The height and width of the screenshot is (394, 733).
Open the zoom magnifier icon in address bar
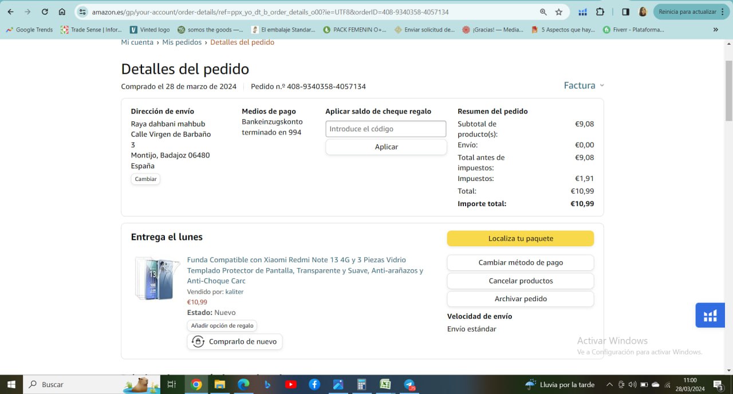click(543, 12)
